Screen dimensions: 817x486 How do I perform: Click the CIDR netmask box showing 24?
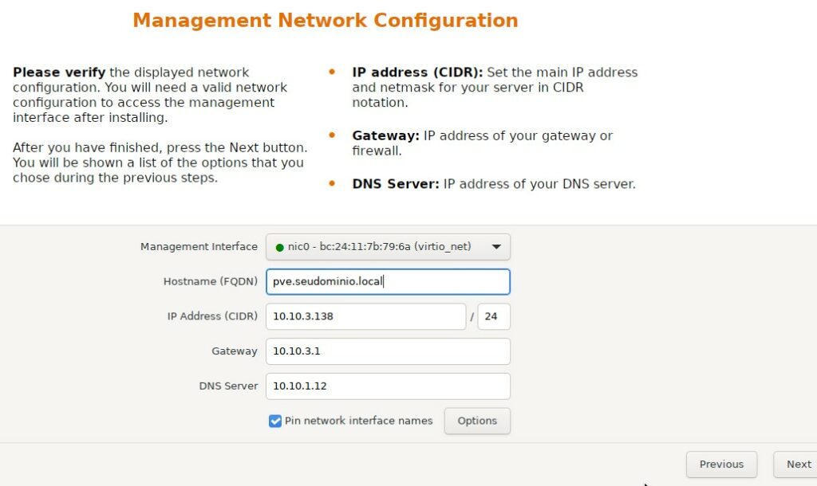pos(493,316)
